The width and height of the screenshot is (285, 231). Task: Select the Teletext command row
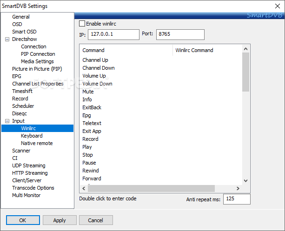point(92,123)
